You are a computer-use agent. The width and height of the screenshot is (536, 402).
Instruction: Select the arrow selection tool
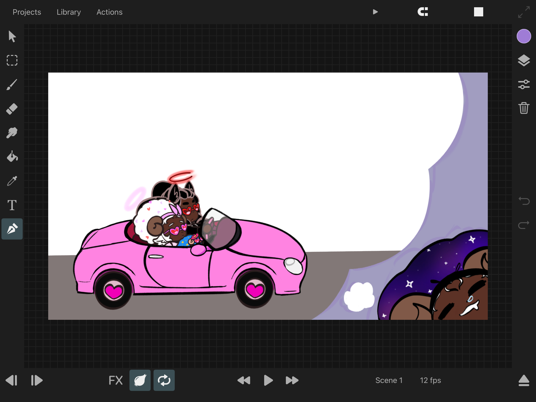tap(12, 36)
